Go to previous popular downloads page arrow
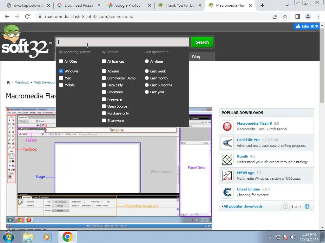The height and width of the screenshot is (243, 325). click(x=285, y=206)
